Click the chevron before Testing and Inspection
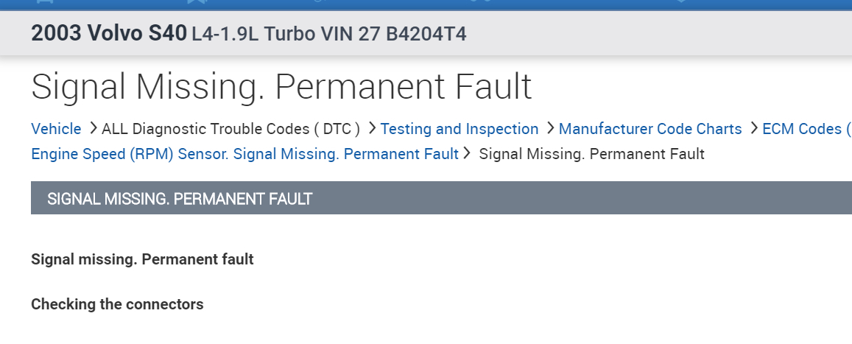852x344 pixels. (372, 128)
